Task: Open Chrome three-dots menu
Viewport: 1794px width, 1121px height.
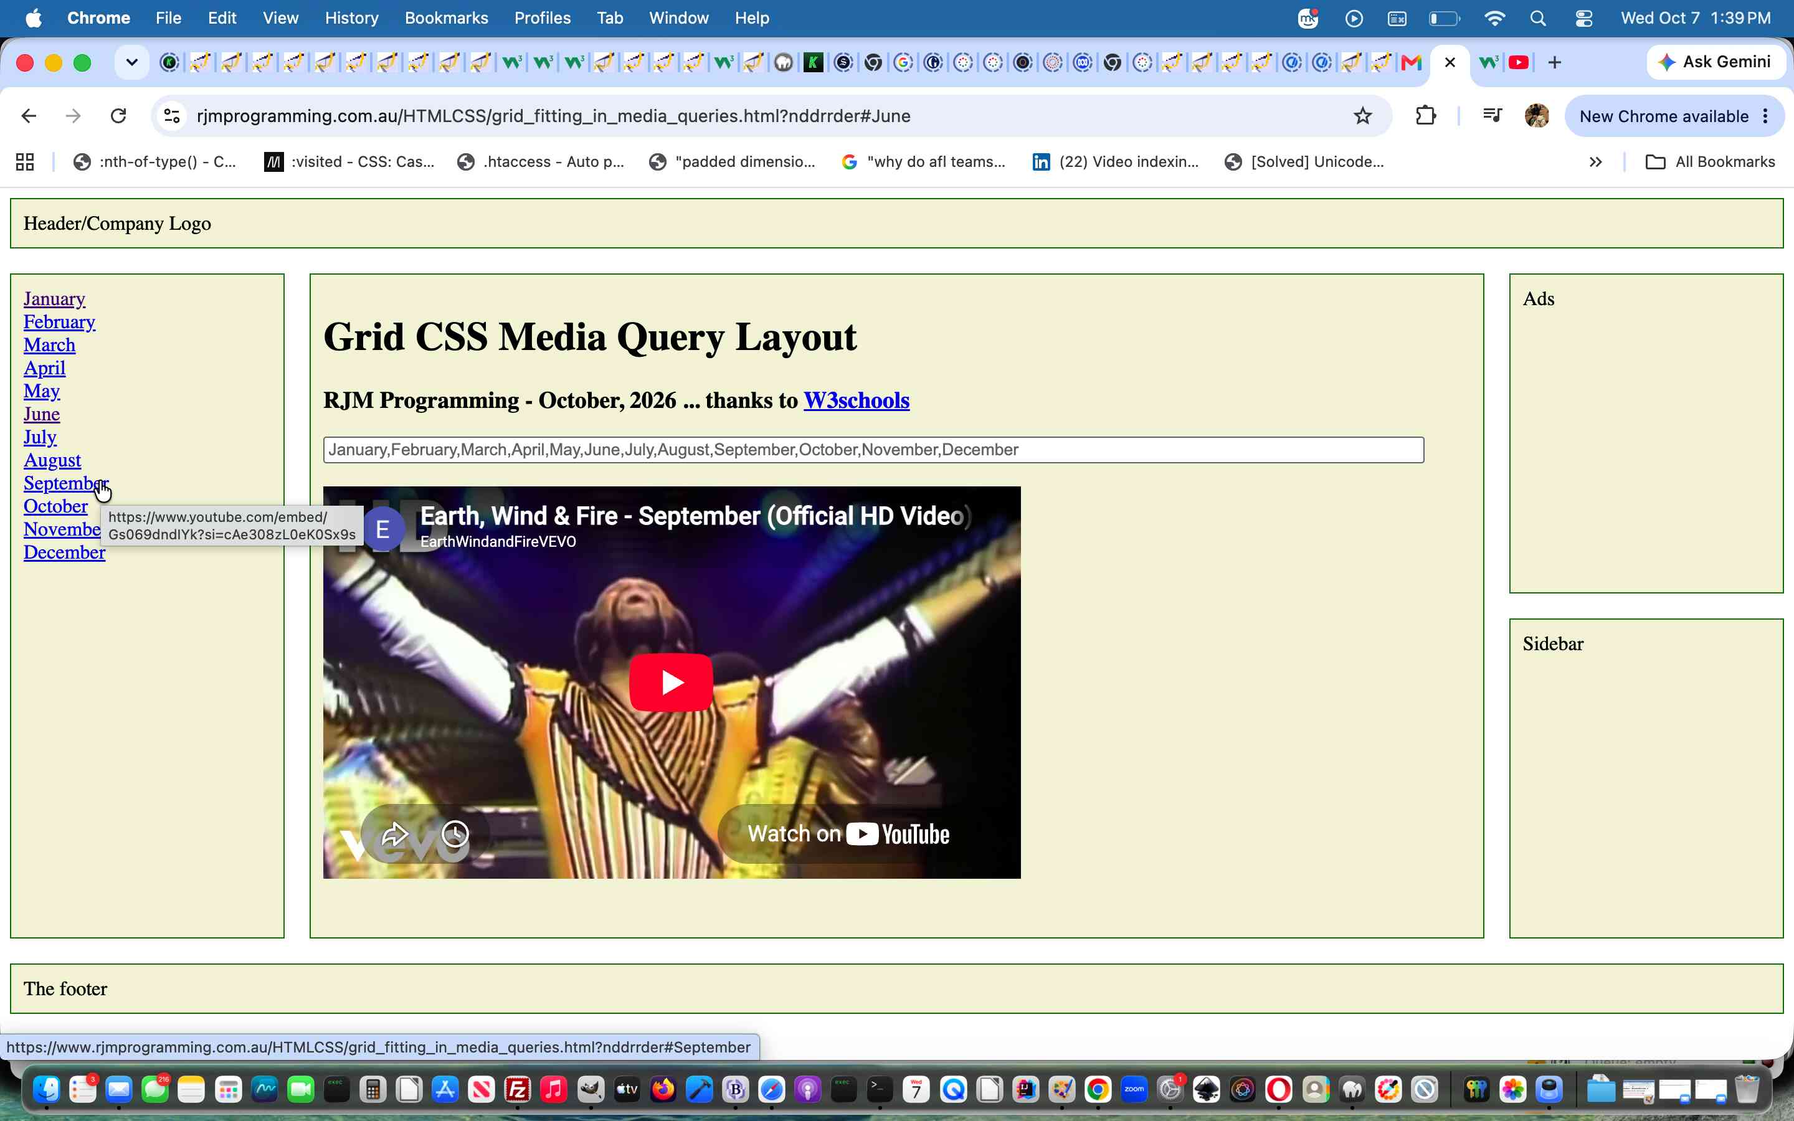Action: (x=1766, y=116)
